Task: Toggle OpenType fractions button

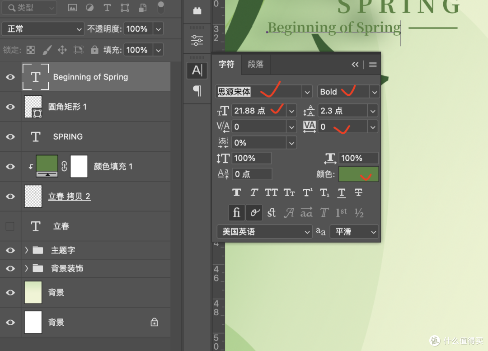Action: coord(359,213)
